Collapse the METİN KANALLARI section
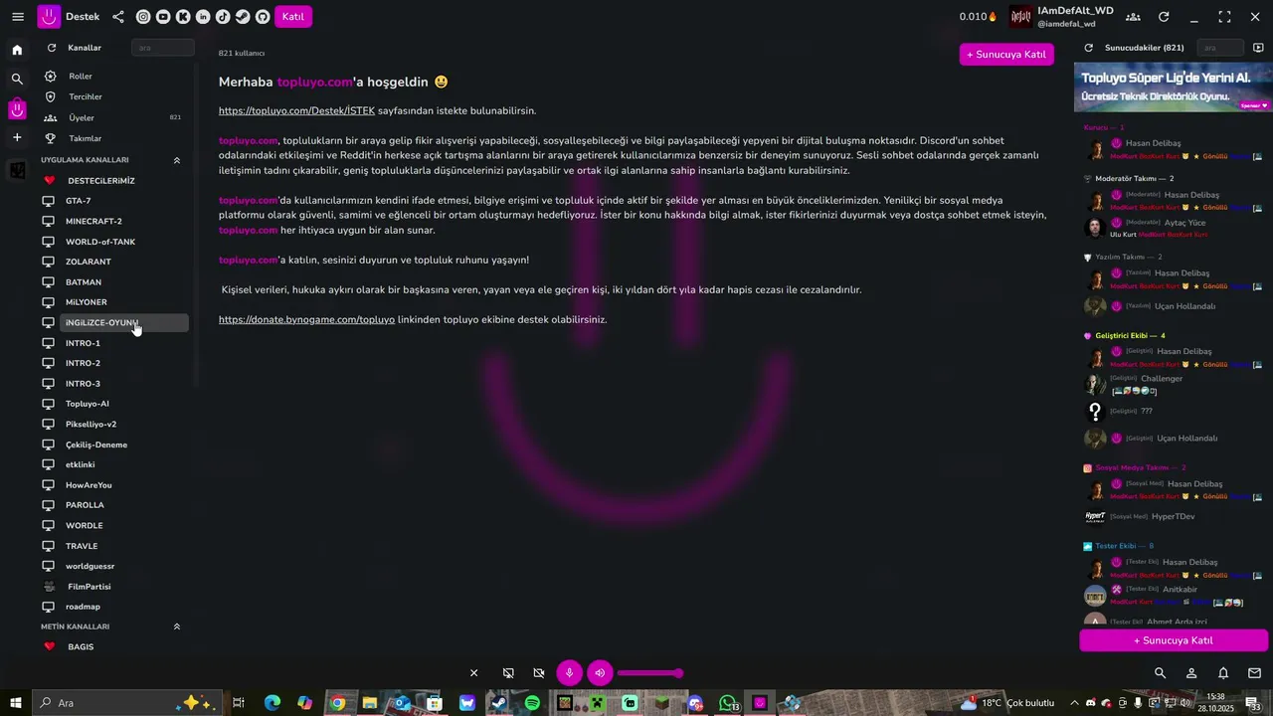The image size is (1273, 716). pyautogui.click(x=177, y=626)
